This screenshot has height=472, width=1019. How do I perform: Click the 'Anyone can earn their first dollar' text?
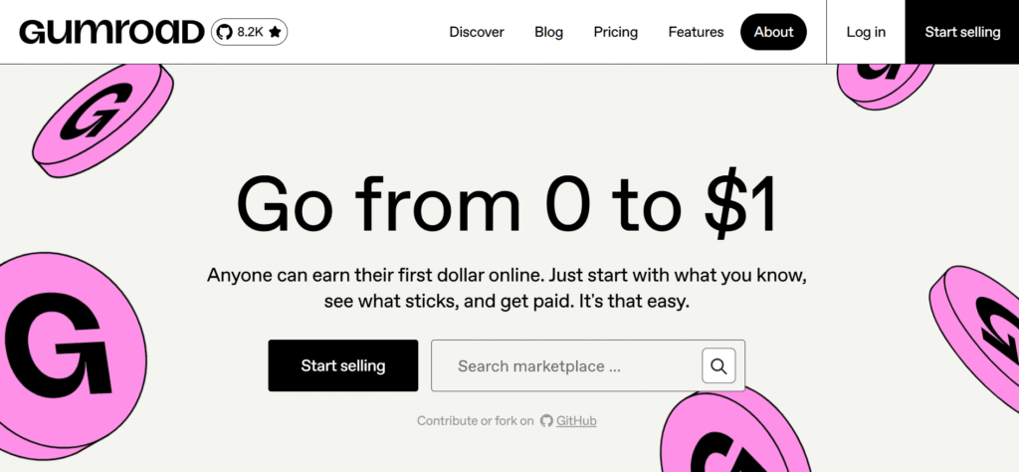[x=507, y=289]
